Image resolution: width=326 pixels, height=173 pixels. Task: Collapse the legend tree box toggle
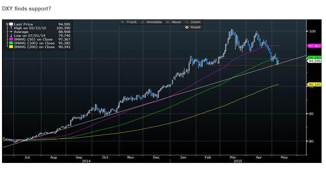pyautogui.click(x=7, y=24)
